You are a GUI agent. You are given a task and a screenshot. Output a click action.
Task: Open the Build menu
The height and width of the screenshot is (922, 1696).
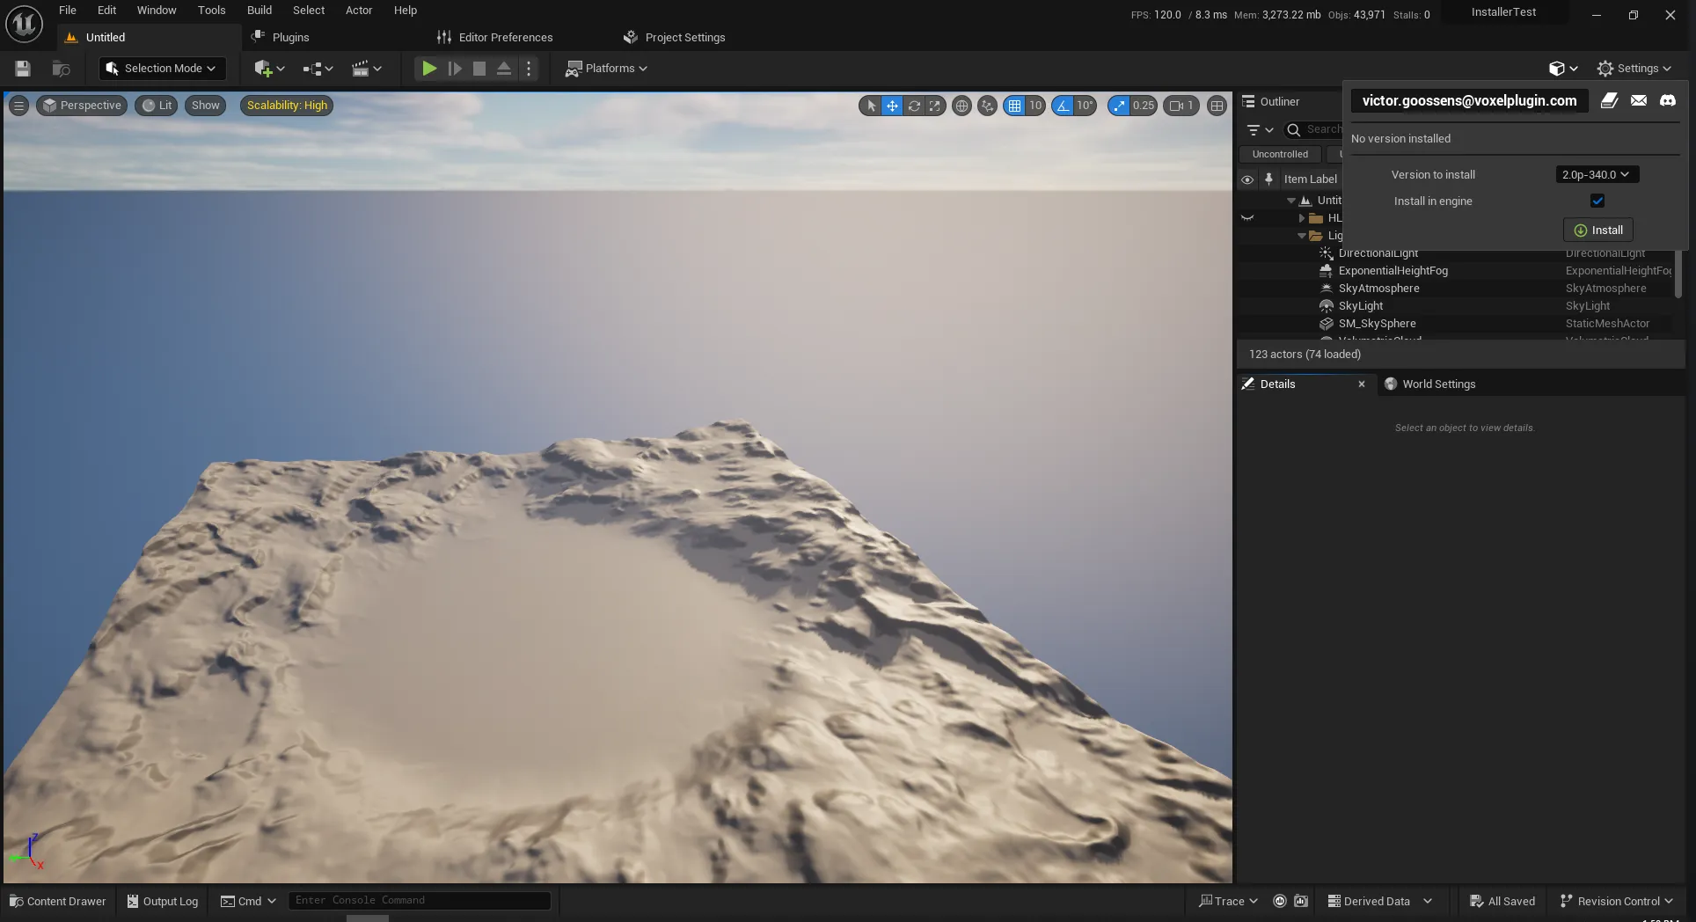(259, 10)
